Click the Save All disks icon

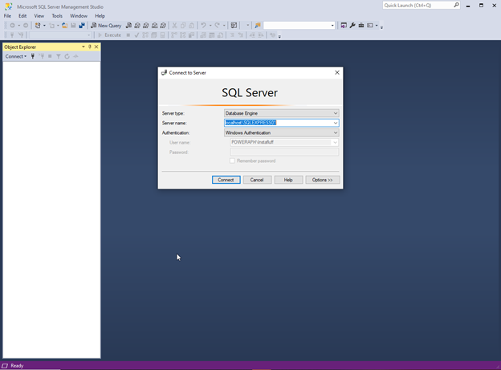(x=82, y=26)
